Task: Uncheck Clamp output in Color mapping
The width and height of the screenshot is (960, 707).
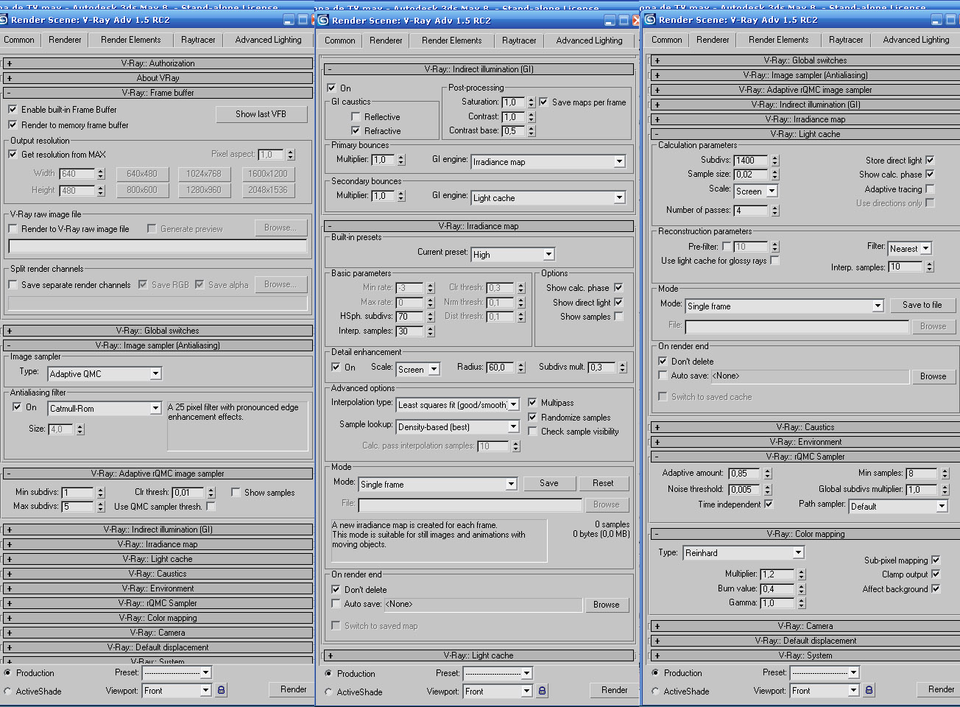Action: point(936,574)
